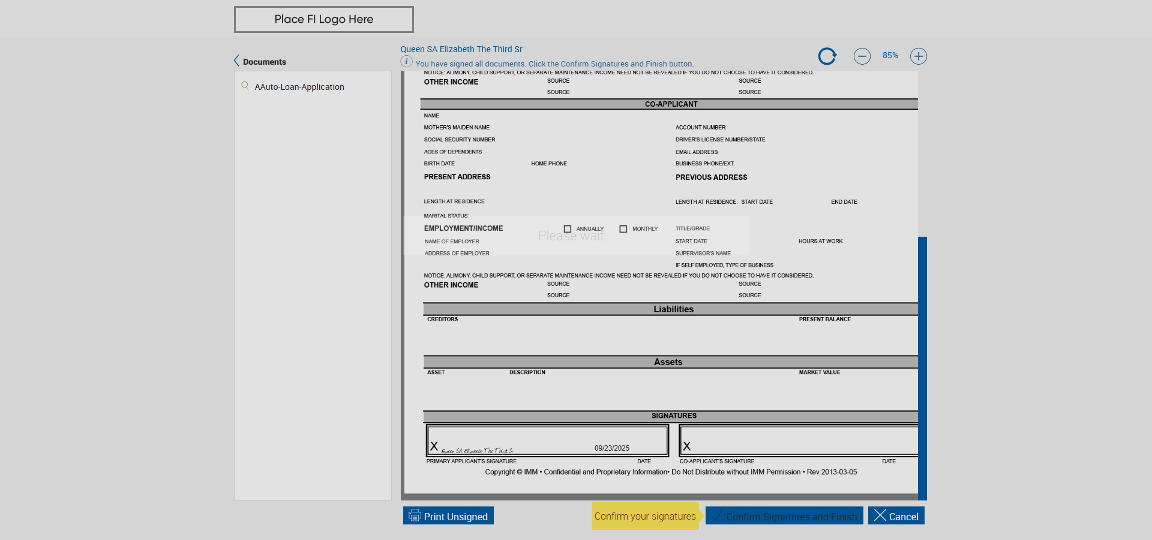
Task: Click the 09/23/2025 signature date
Action: tap(612, 448)
